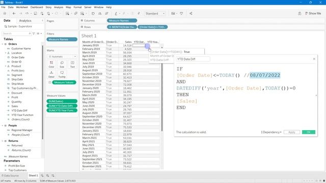This screenshot has height=183, width=326.
Task: Open the Worksheet menu
Action: 22,7
